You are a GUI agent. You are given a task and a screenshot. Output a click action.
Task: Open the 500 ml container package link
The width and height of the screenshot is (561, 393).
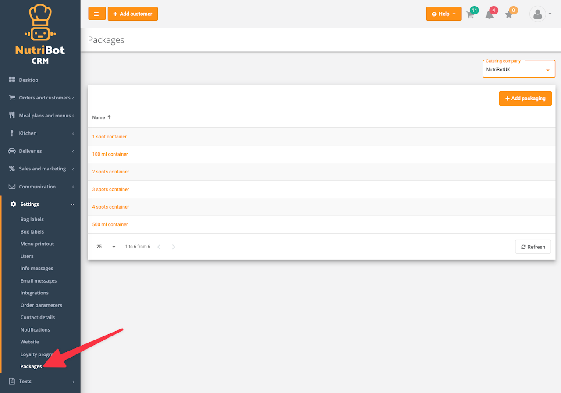(x=110, y=224)
